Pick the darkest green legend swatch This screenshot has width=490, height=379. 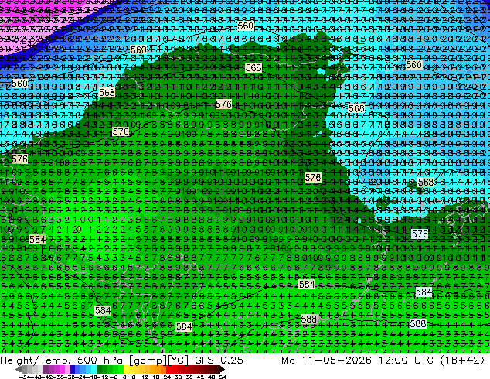[x=100, y=370]
